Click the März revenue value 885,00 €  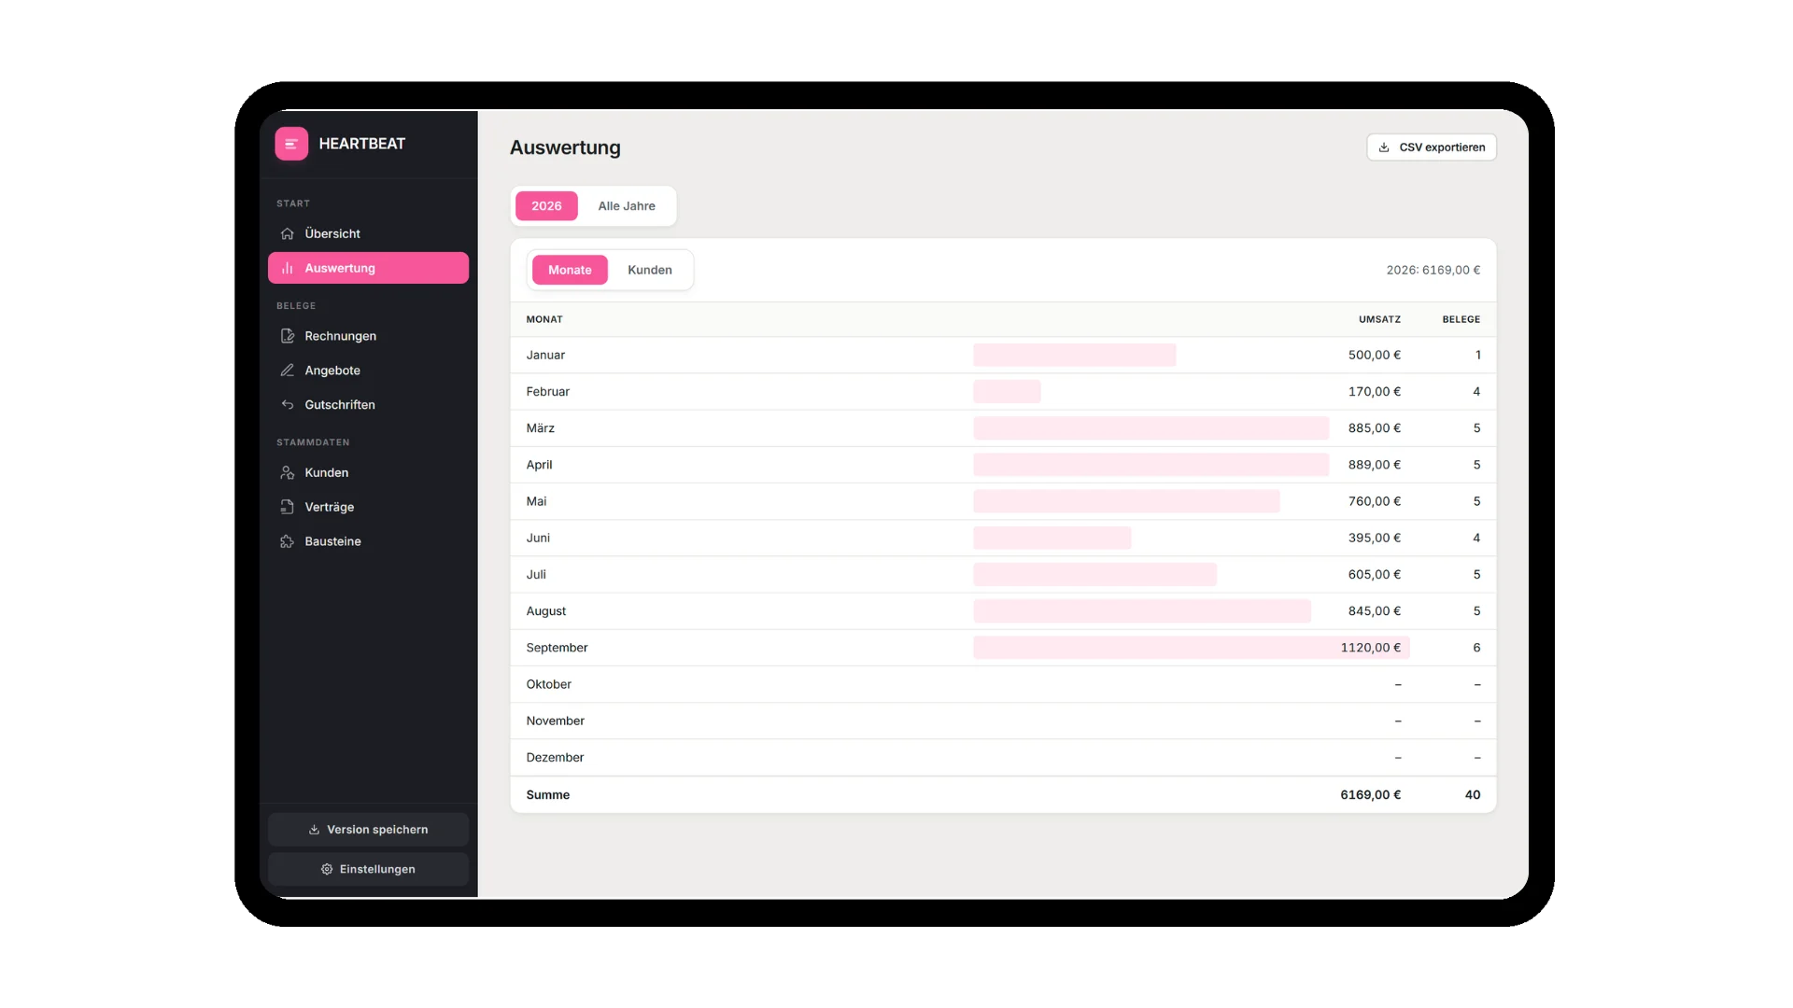pyautogui.click(x=1375, y=428)
